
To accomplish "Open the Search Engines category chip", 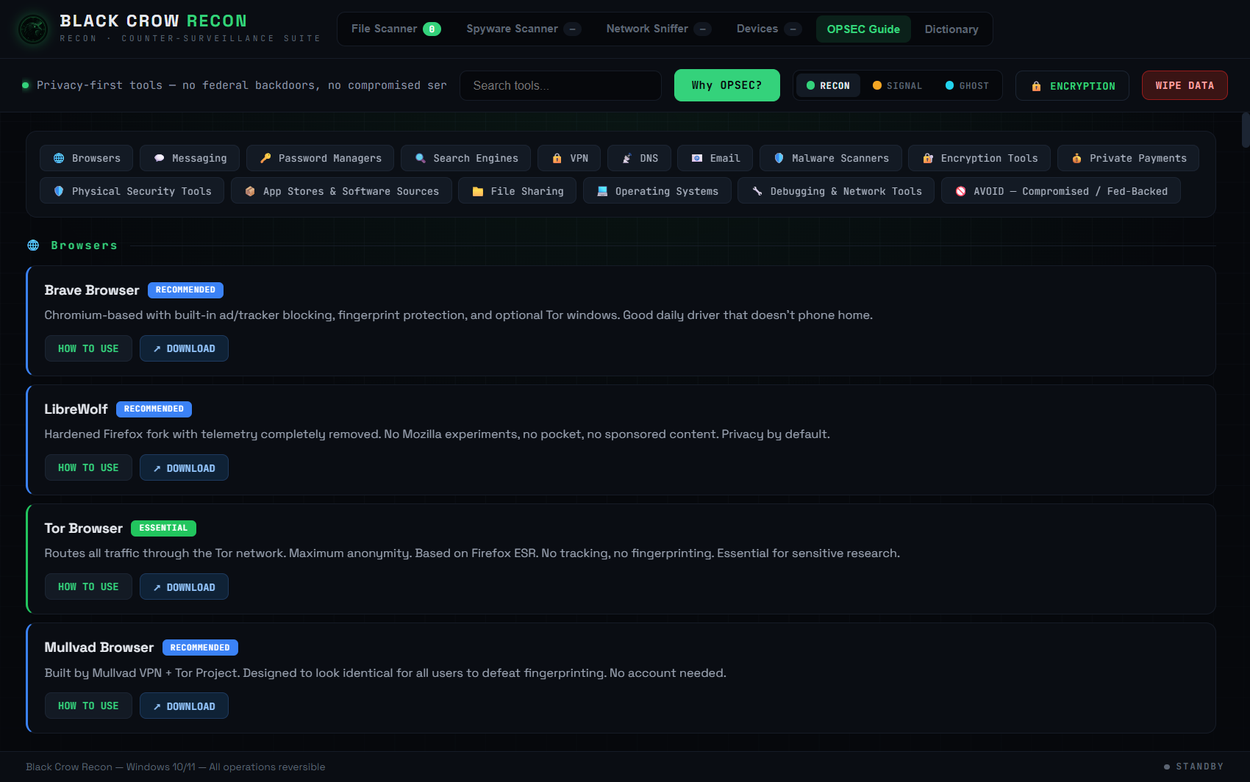I will pyautogui.click(x=465, y=158).
